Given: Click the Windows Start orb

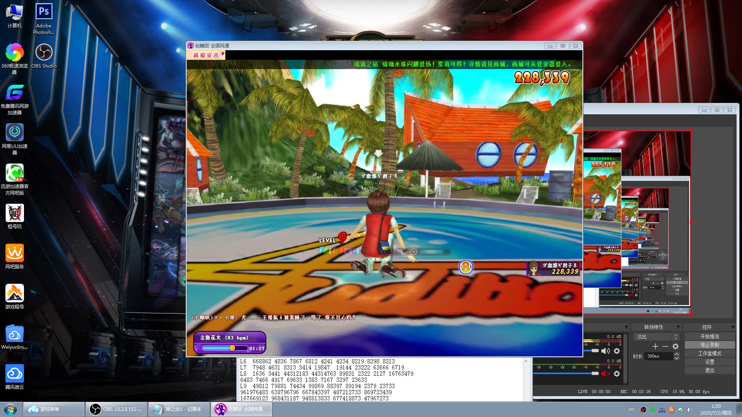Looking at the screenshot, I should (x=10, y=409).
